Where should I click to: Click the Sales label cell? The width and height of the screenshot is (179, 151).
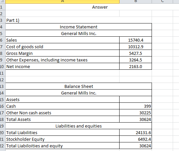62,40
